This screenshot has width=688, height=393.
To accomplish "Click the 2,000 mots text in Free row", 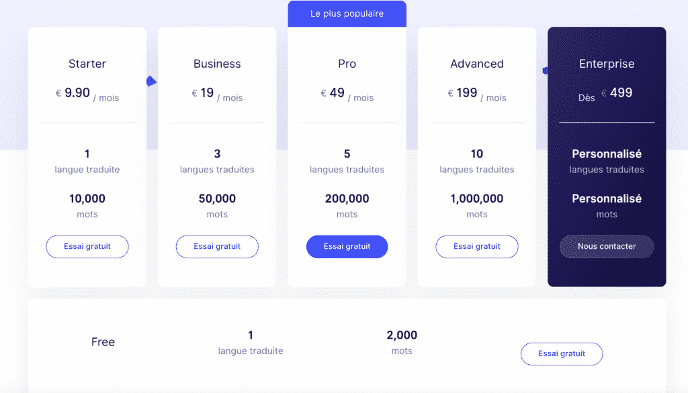I will pos(402,341).
